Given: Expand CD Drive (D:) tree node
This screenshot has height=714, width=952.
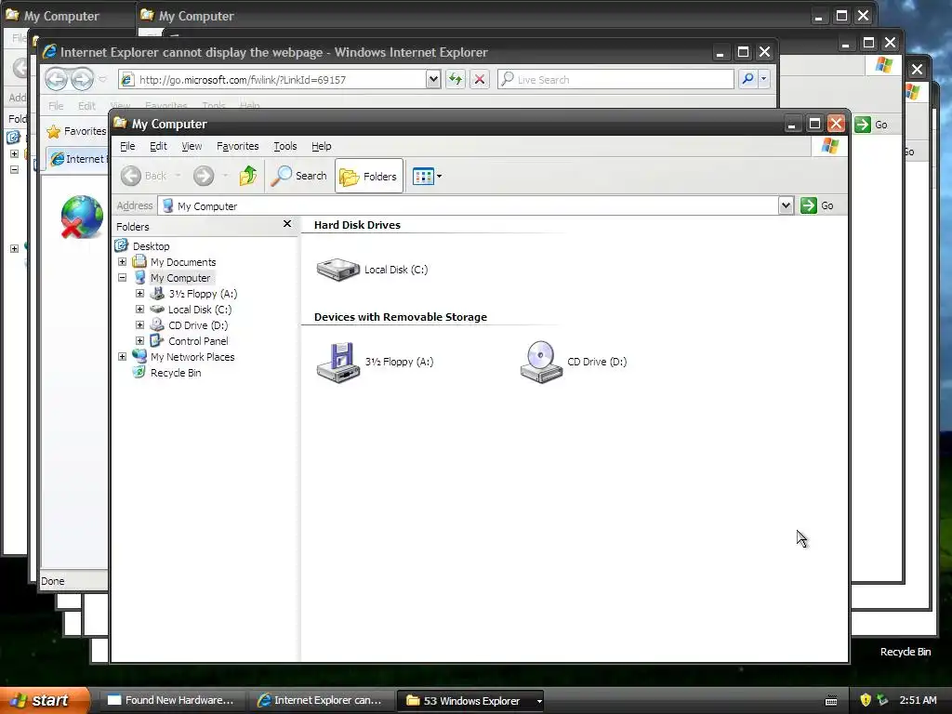Looking at the screenshot, I should [x=139, y=324].
